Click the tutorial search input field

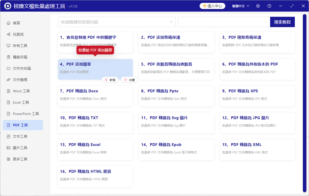(224, 22)
